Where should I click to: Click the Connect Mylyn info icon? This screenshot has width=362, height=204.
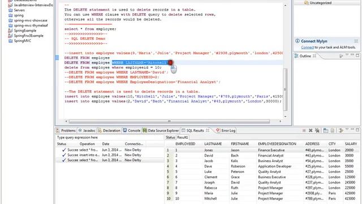pyautogui.click(x=298, y=41)
